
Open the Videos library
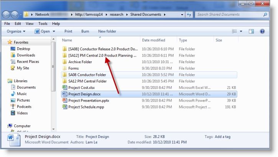22,113
